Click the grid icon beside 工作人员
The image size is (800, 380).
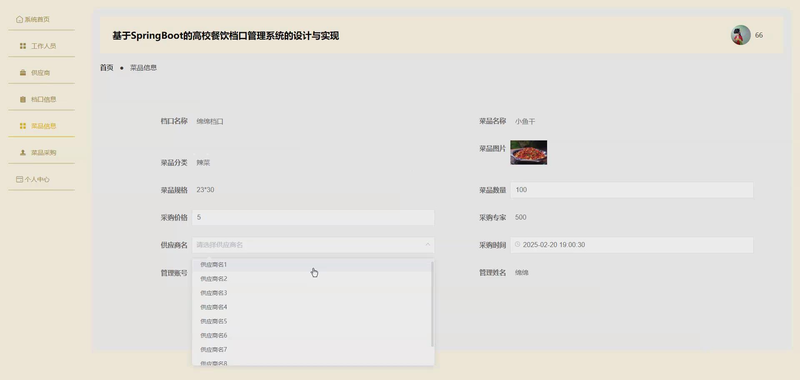click(23, 46)
